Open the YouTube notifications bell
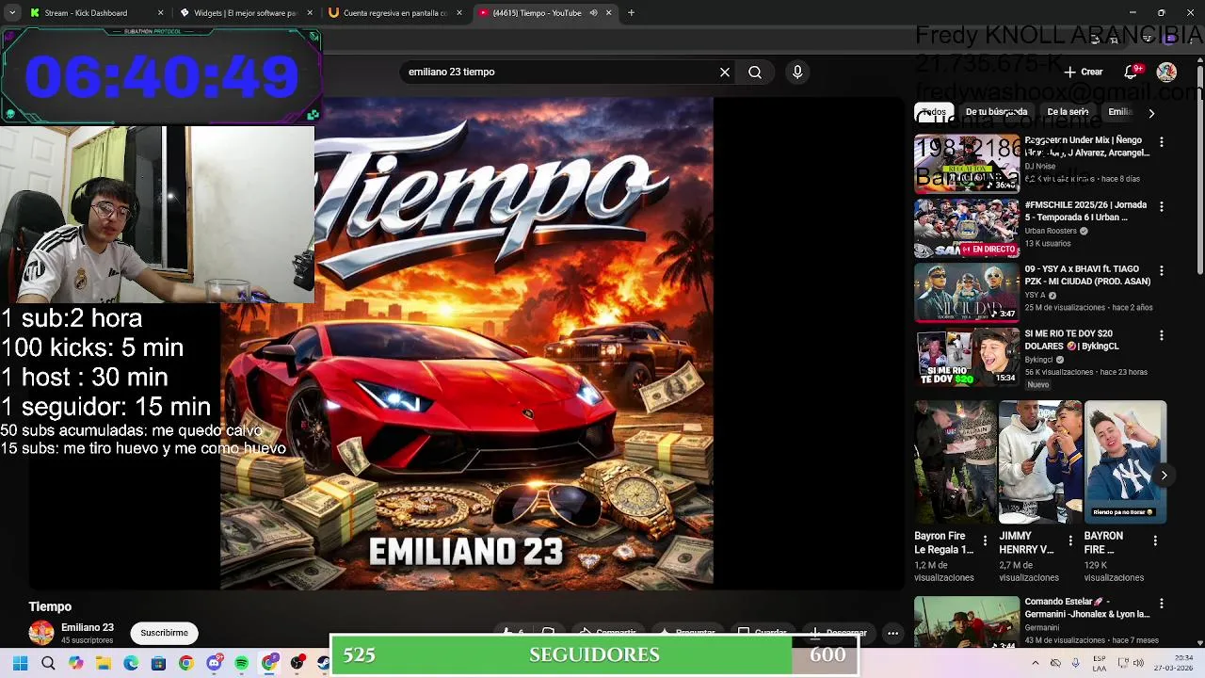 click(1132, 72)
